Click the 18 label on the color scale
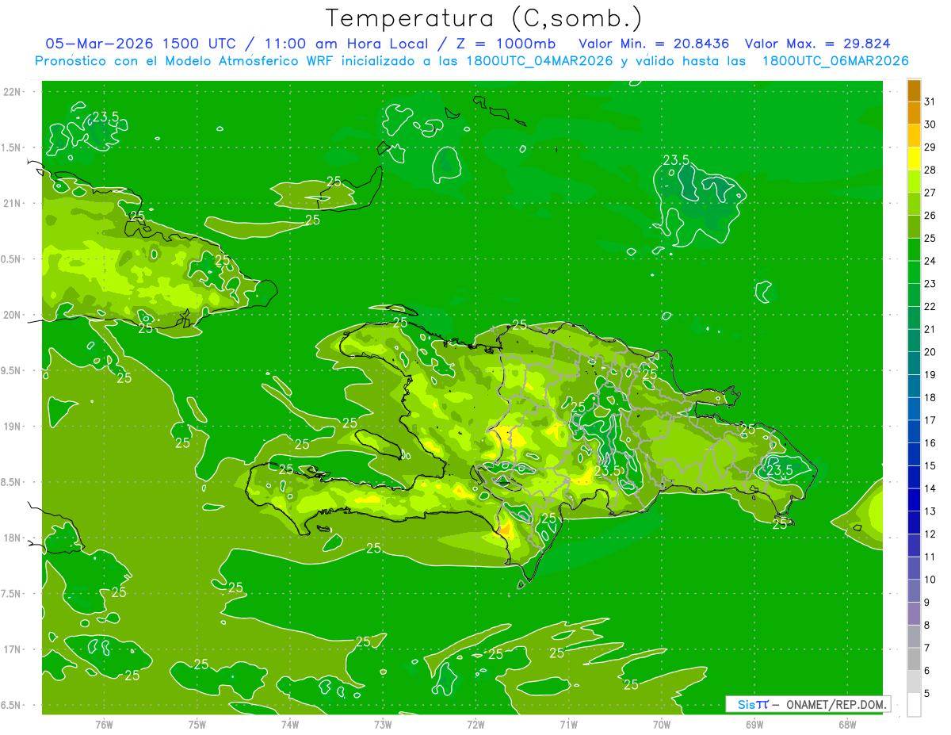This screenshot has width=951, height=735. pyautogui.click(x=930, y=397)
